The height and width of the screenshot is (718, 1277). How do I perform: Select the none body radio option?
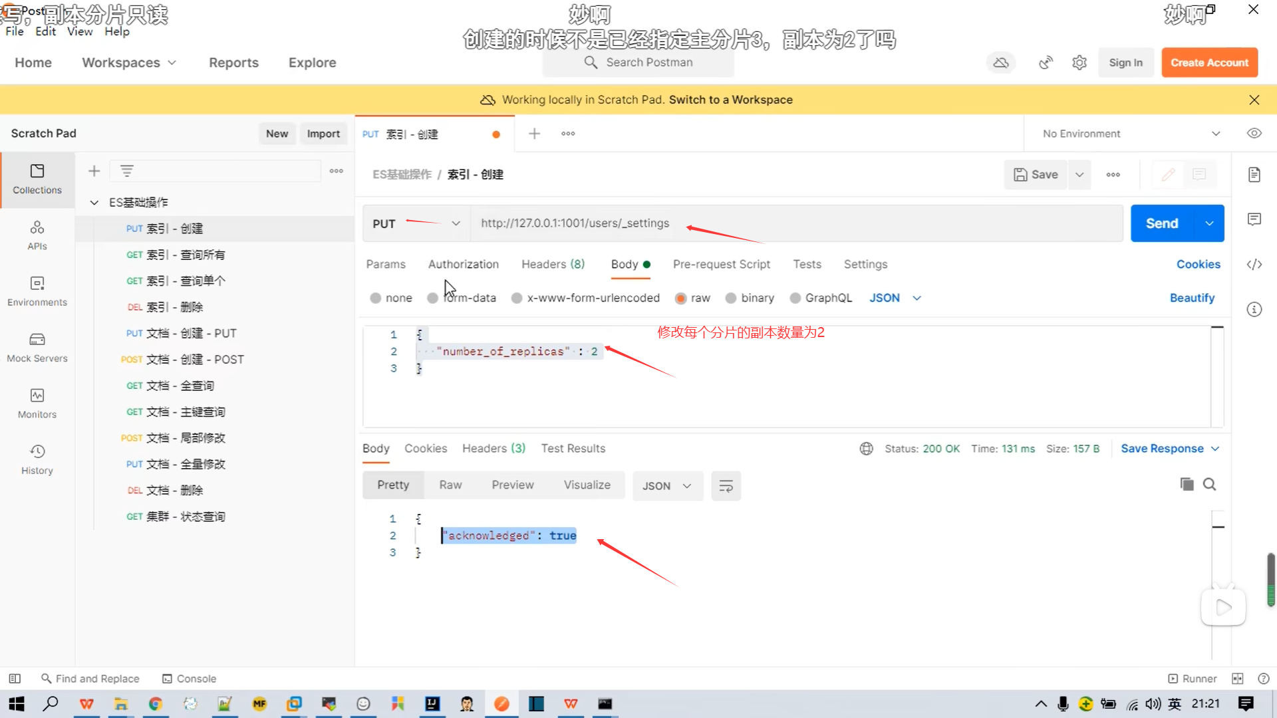[x=376, y=299]
